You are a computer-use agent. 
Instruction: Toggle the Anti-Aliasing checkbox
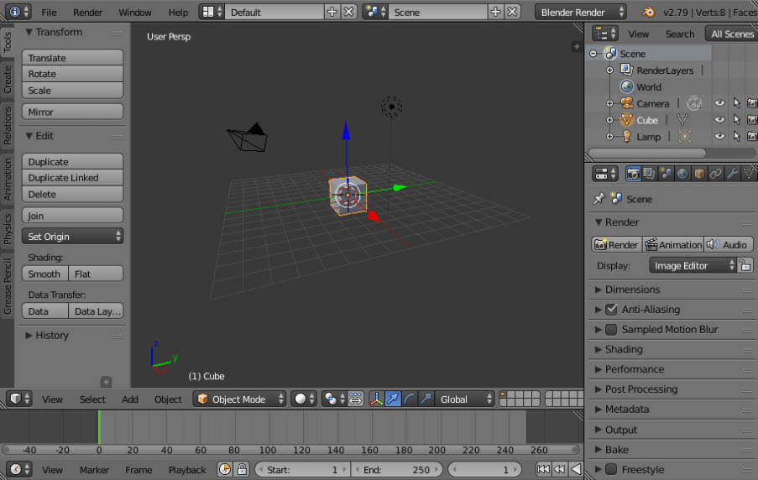(611, 310)
